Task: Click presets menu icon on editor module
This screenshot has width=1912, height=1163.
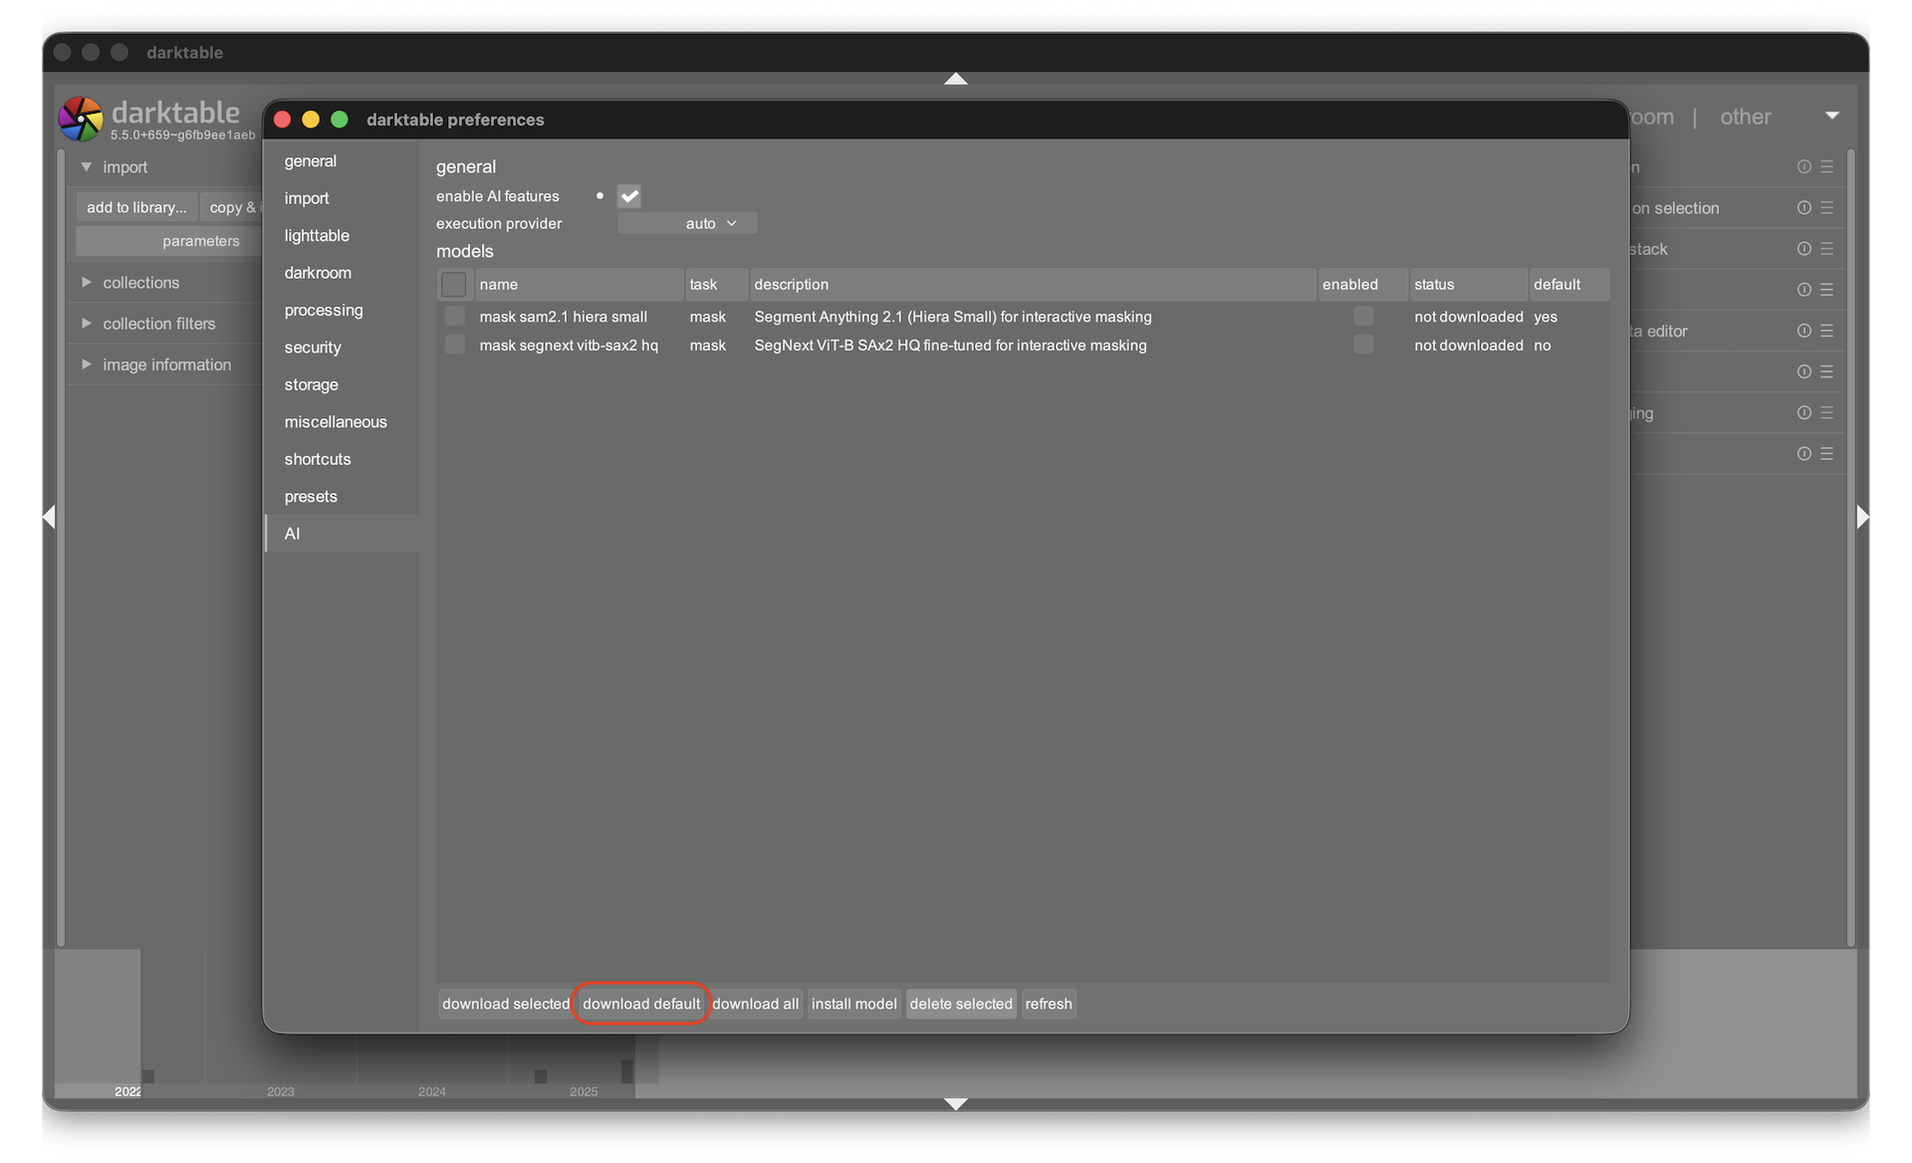Action: [1826, 331]
